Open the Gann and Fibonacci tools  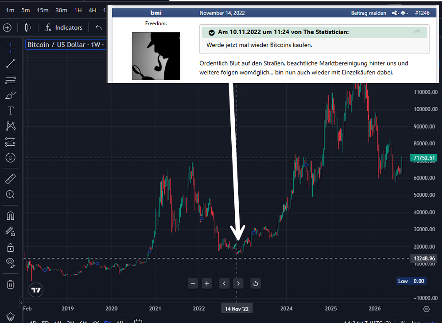pos(11,79)
